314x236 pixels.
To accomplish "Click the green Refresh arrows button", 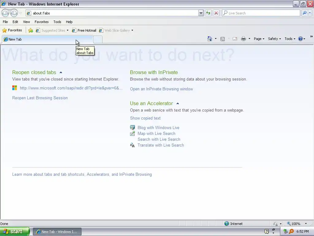I will click(x=208, y=13).
